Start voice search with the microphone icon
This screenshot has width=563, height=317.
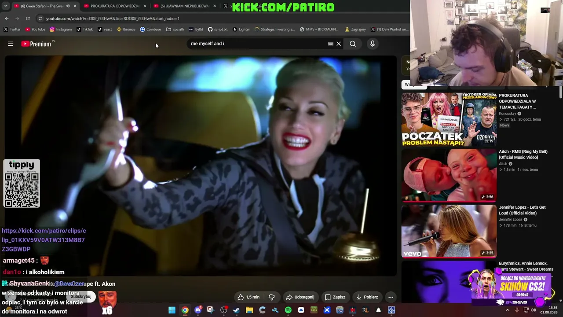click(373, 44)
